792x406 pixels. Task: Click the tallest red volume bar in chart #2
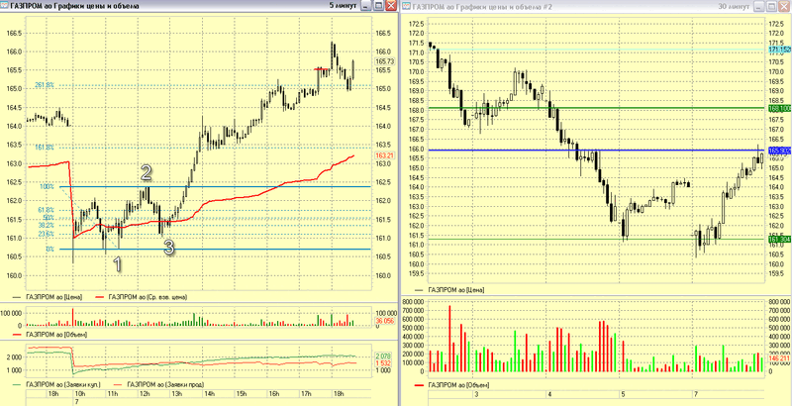(449, 340)
